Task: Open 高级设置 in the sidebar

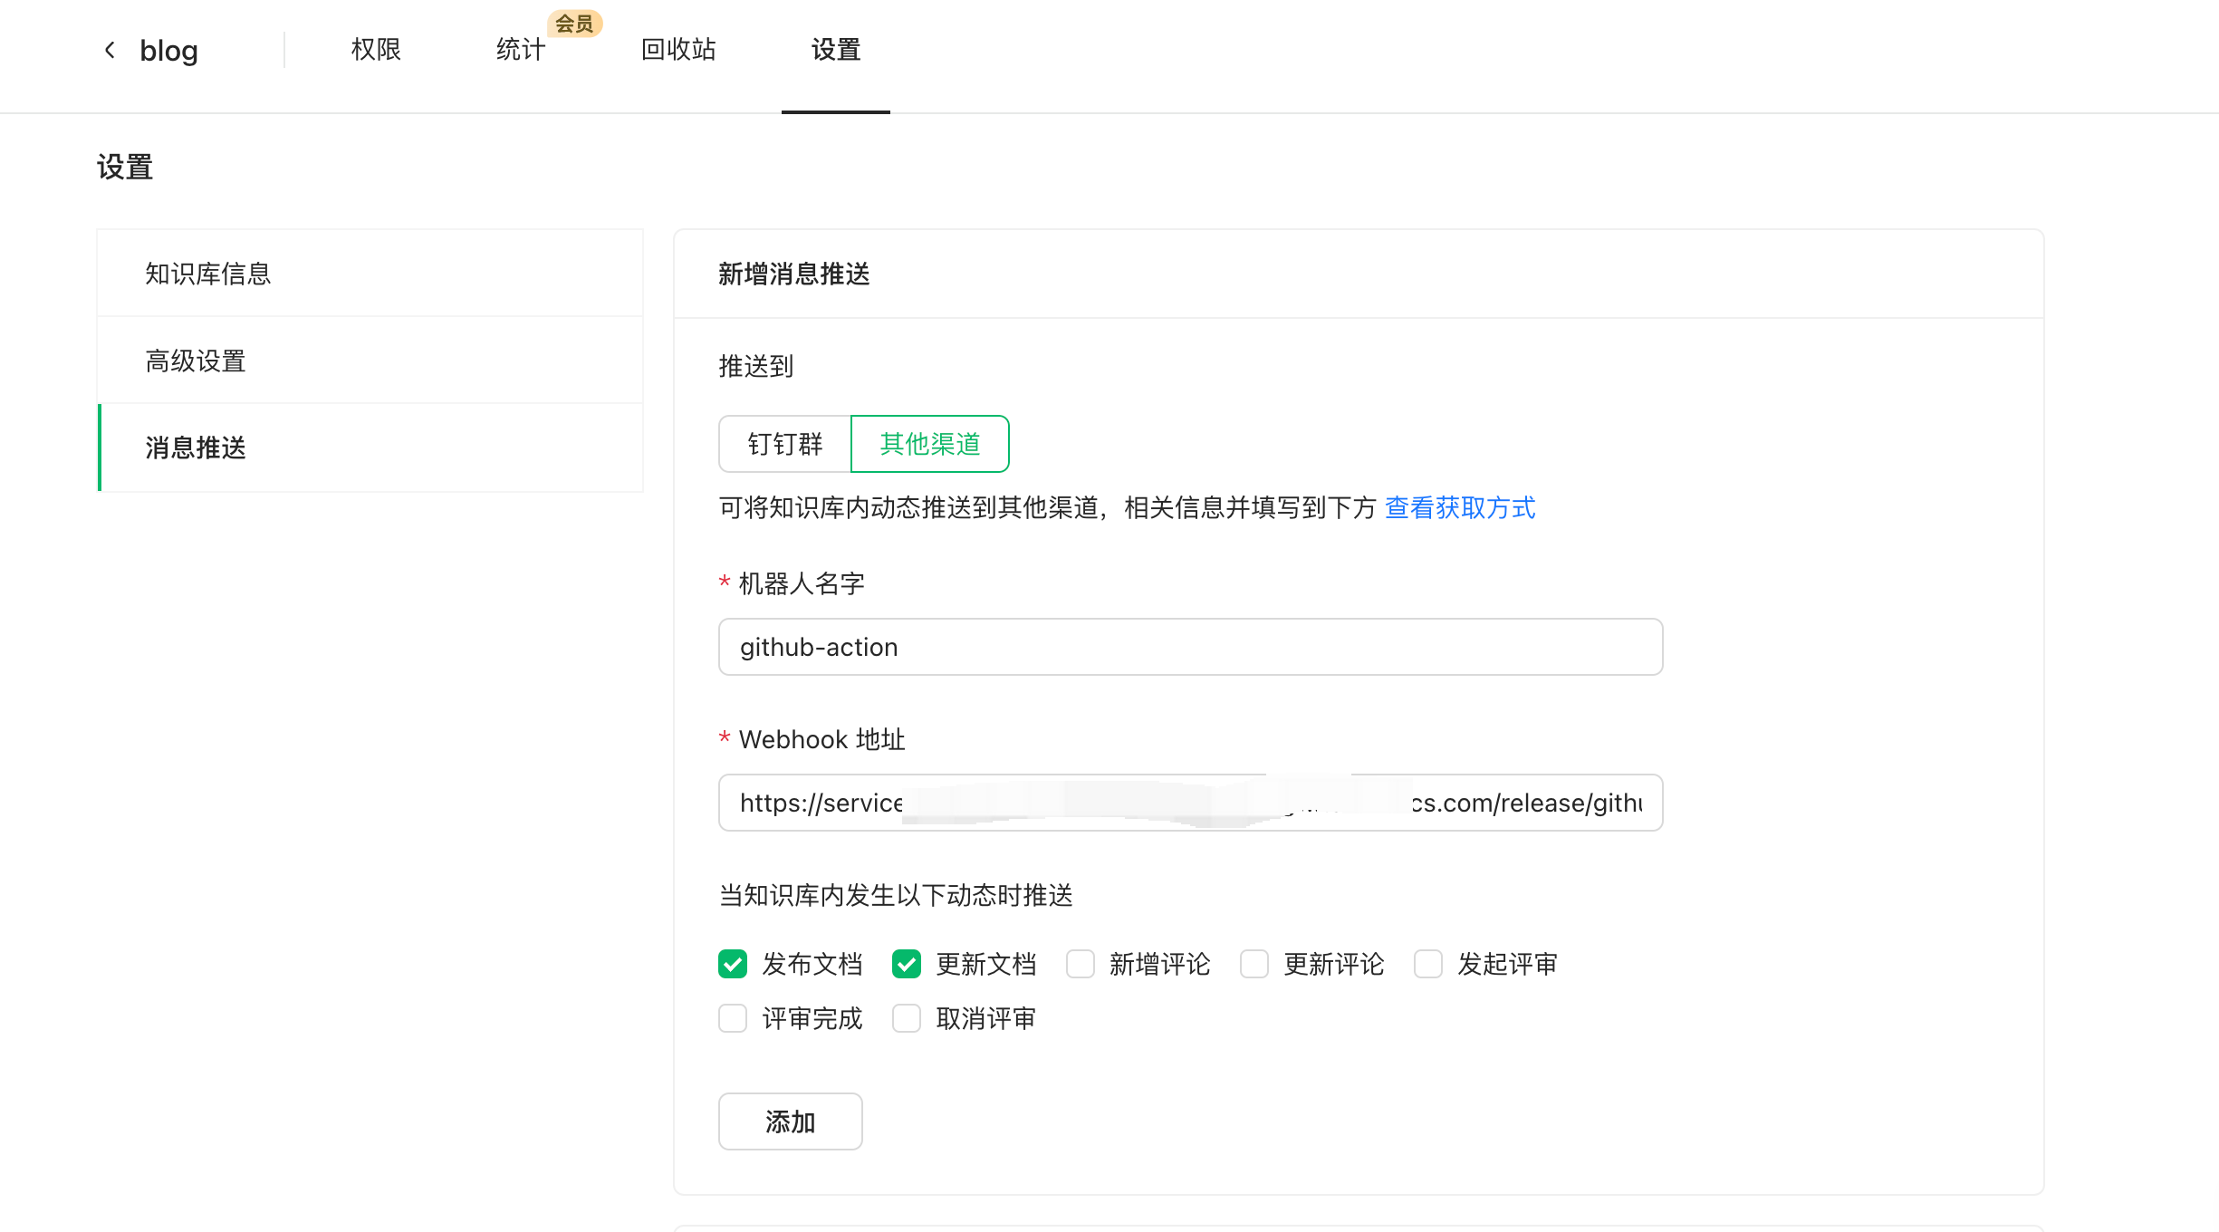Action: coord(196,361)
